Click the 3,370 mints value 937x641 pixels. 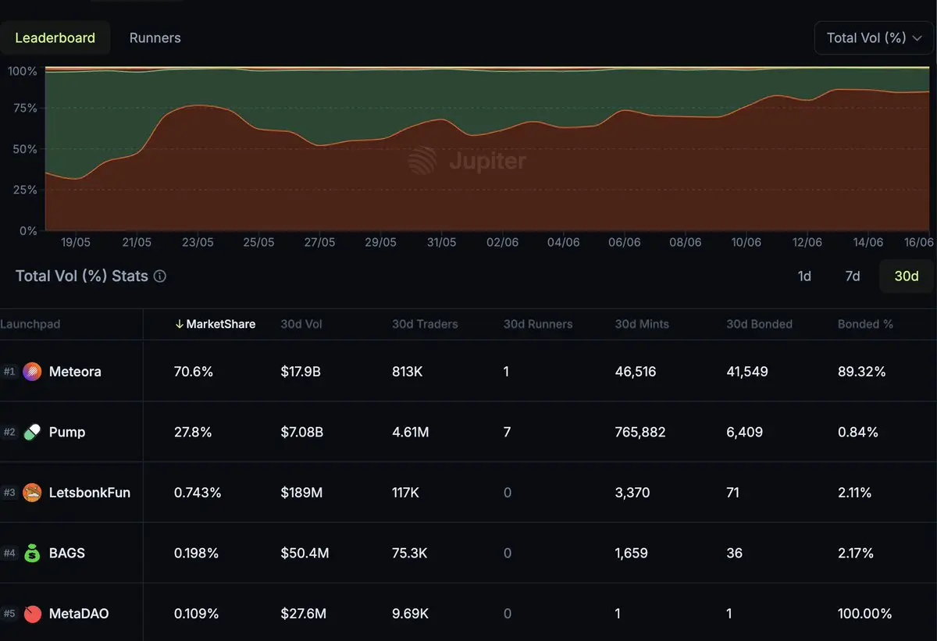click(x=632, y=493)
